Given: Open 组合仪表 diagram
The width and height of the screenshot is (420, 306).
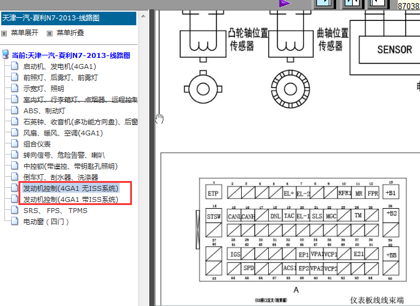Looking at the screenshot, I should coord(37,144).
